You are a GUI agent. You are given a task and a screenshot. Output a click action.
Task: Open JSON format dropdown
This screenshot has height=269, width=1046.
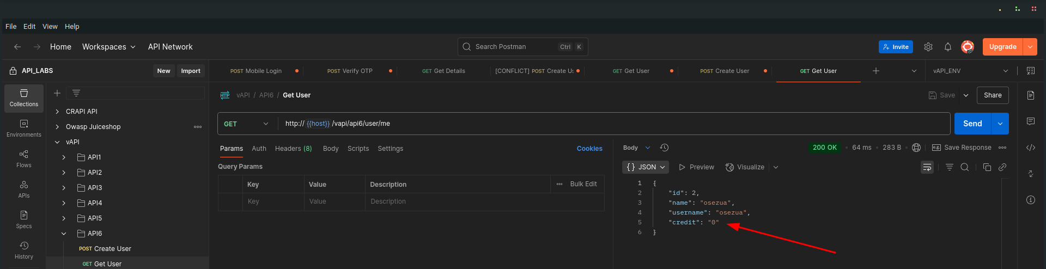(646, 167)
